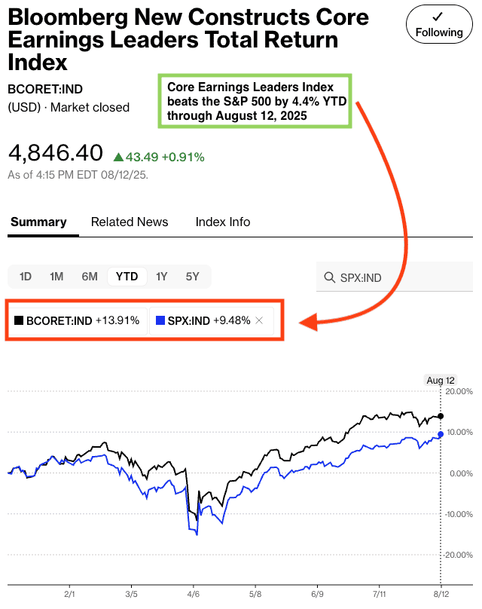Click the Aug 12 chart date marker
Image resolution: width=482 pixels, height=609 pixels.
coord(440,381)
